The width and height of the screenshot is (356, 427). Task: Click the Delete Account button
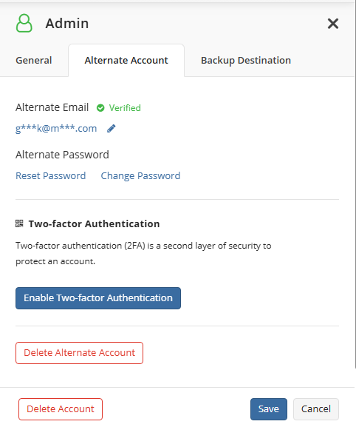tap(61, 409)
